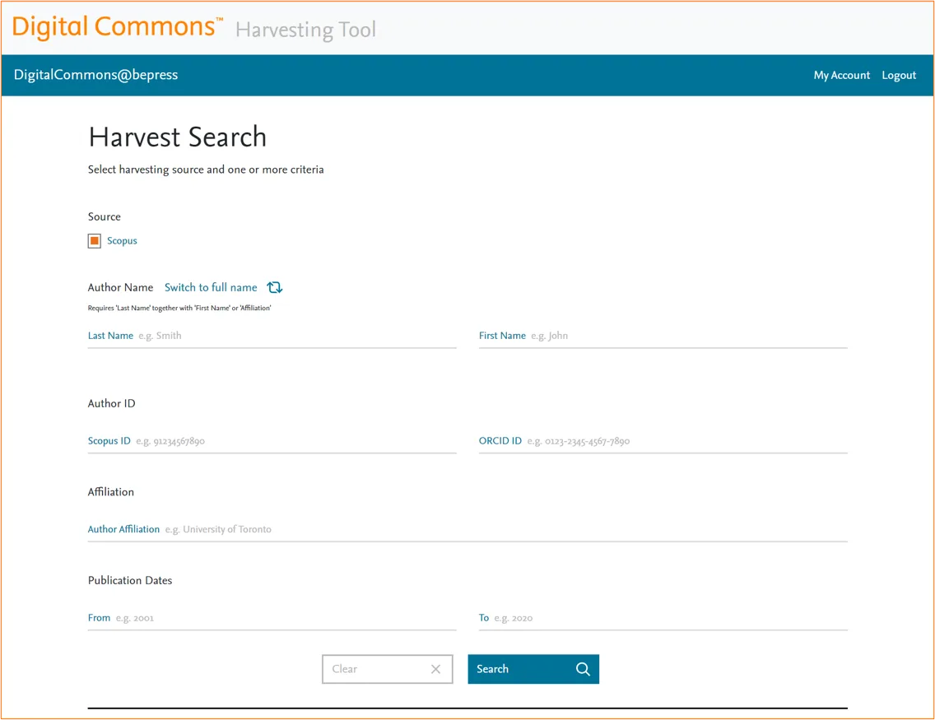
Task: Focus the Last Name input field
Action: click(272, 337)
